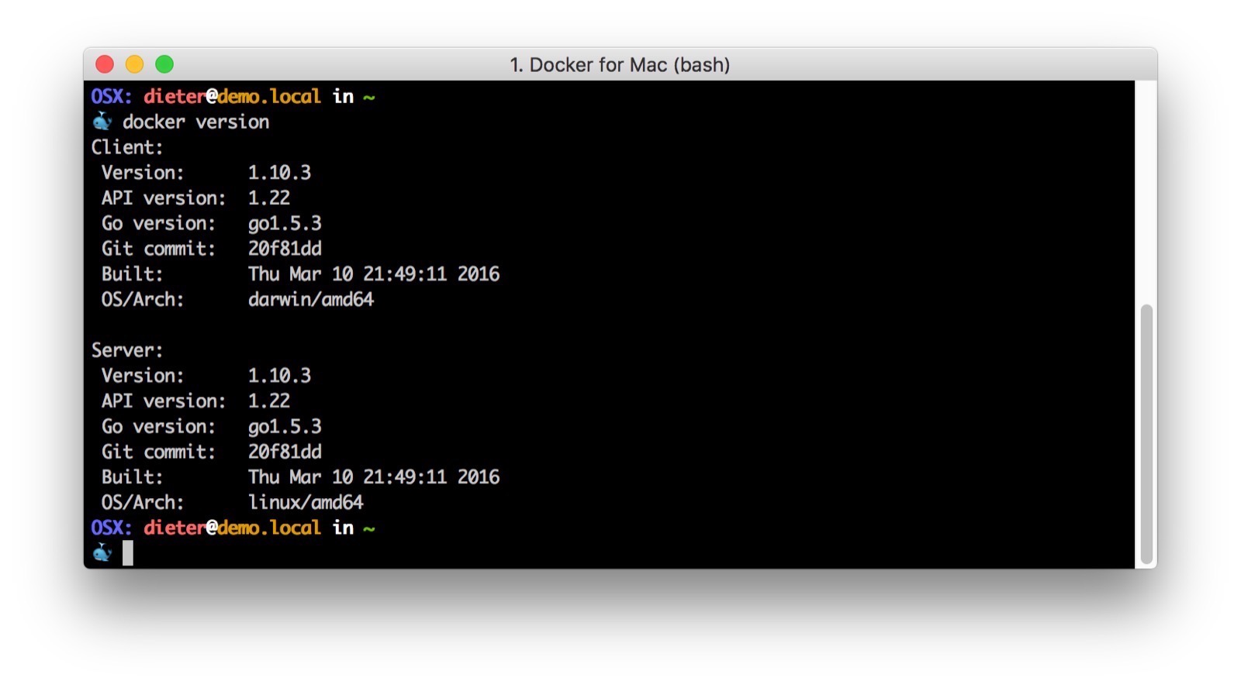The image size is (1241, 688).
Task: Click 'dieter' in the bottom prompt
Action: click(175, 528)
